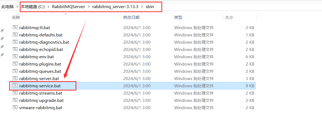322x135 pixels.
Task: Select file name rabbitmq-streams.bat
Action: 41,93
